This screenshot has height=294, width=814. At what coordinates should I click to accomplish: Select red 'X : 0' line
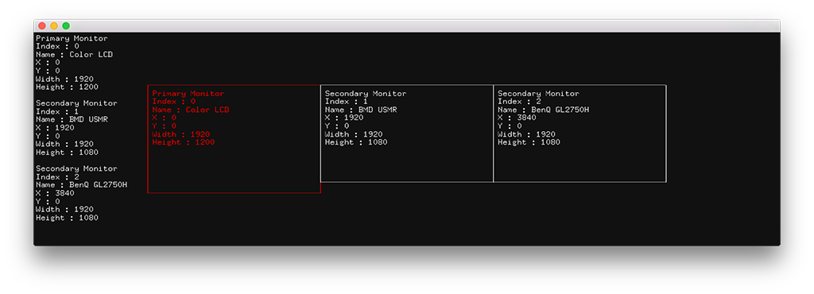point(164,118)
